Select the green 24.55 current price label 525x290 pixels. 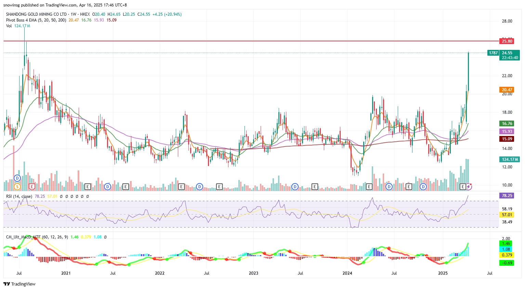click(x=507, y=53)
